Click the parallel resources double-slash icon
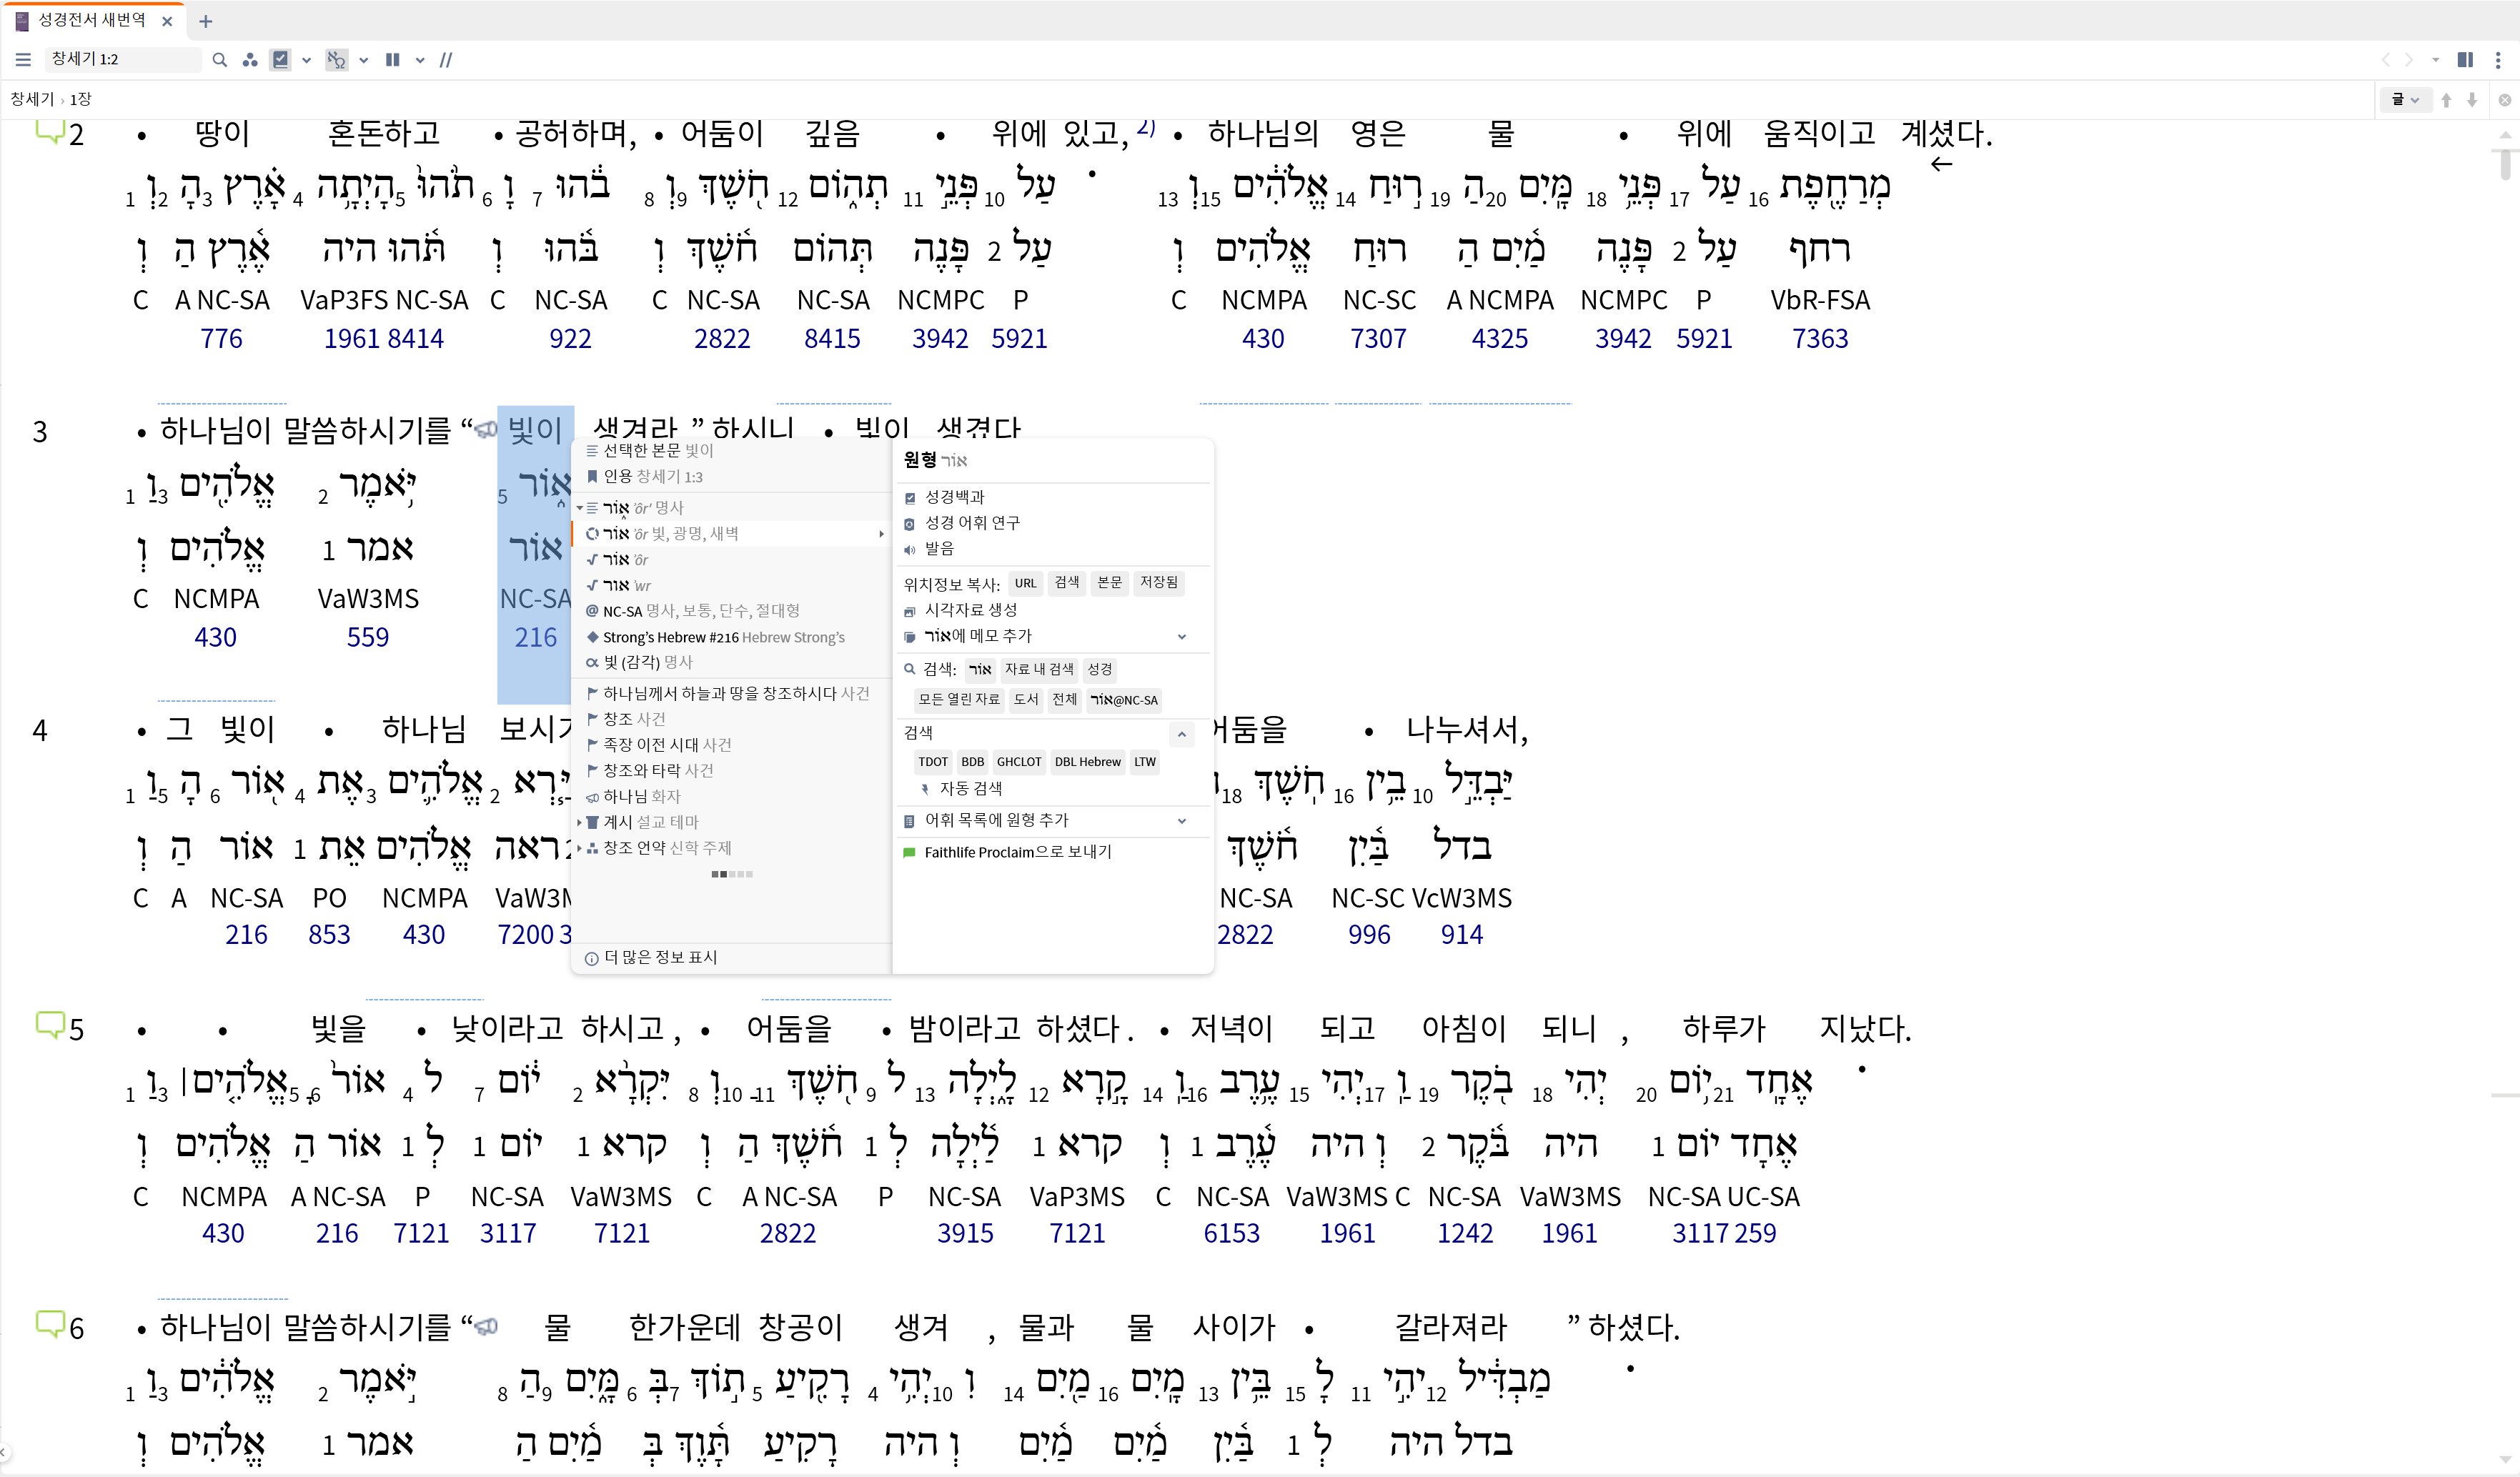This screenshot has width=2520, height=1477. click(446, 60)
